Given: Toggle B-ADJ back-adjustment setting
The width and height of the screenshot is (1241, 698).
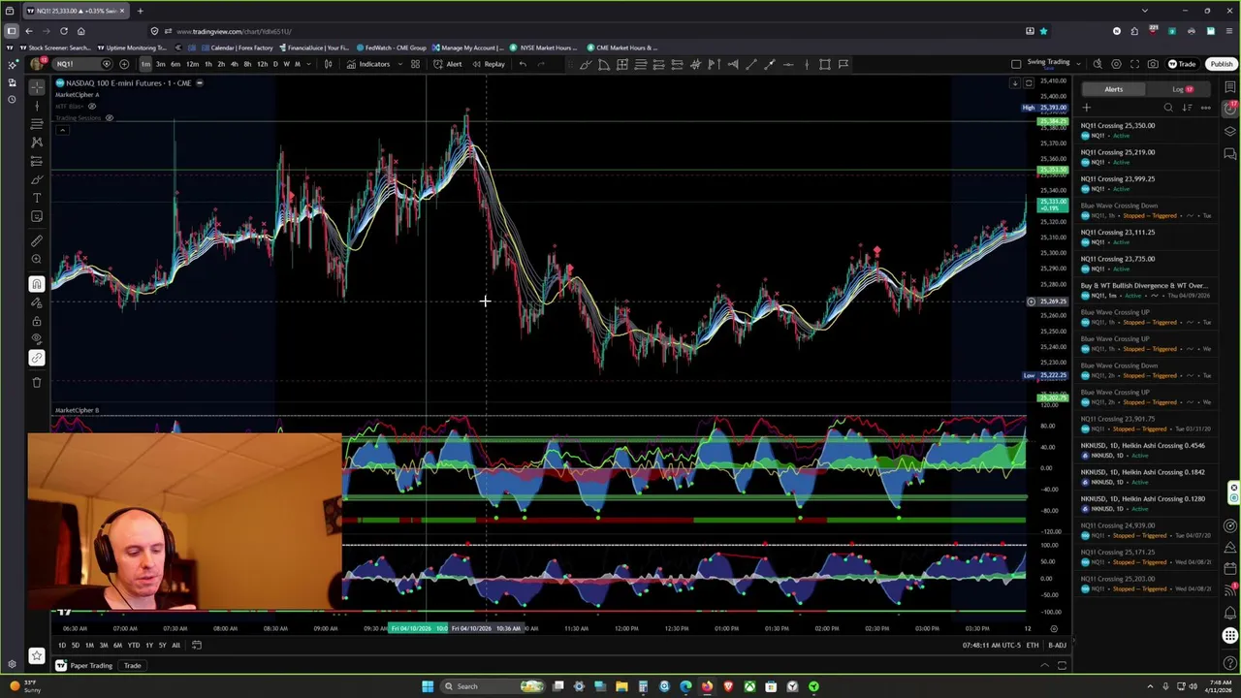Looking at the screenshot, I should tap(1057, 646).
